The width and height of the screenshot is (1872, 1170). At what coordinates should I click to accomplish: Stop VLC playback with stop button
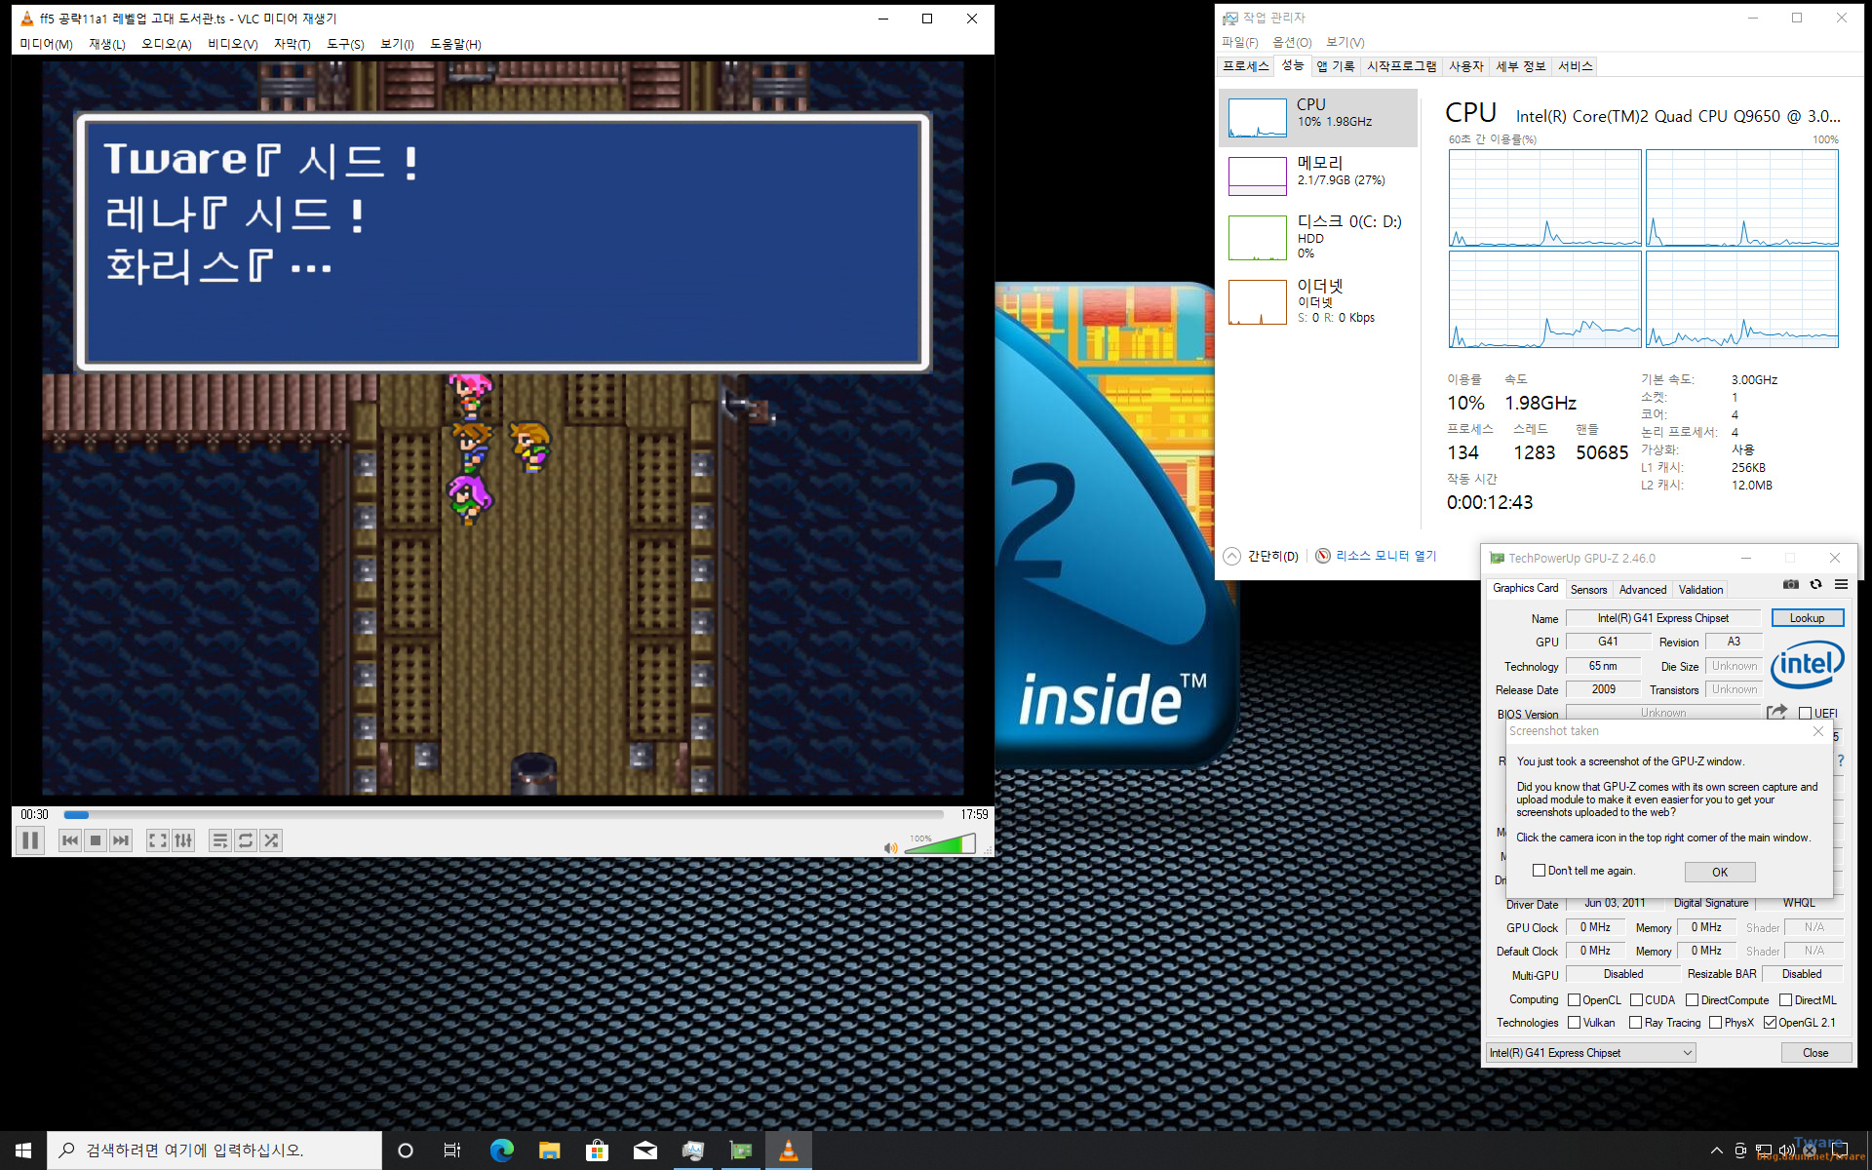(96, 840)
